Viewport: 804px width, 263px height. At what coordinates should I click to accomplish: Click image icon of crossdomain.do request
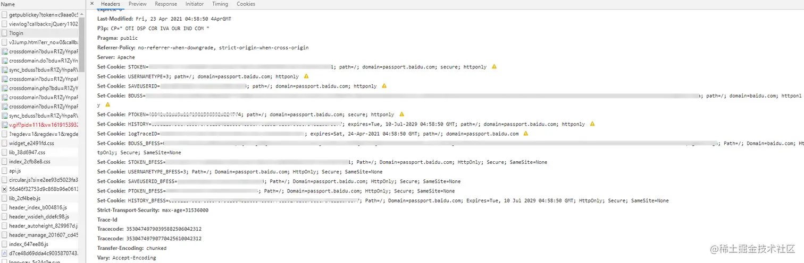click(x=4, y=60)
